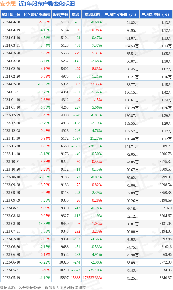Click the 统计截止日 column header
173x290 pixels.
[11, 15]
